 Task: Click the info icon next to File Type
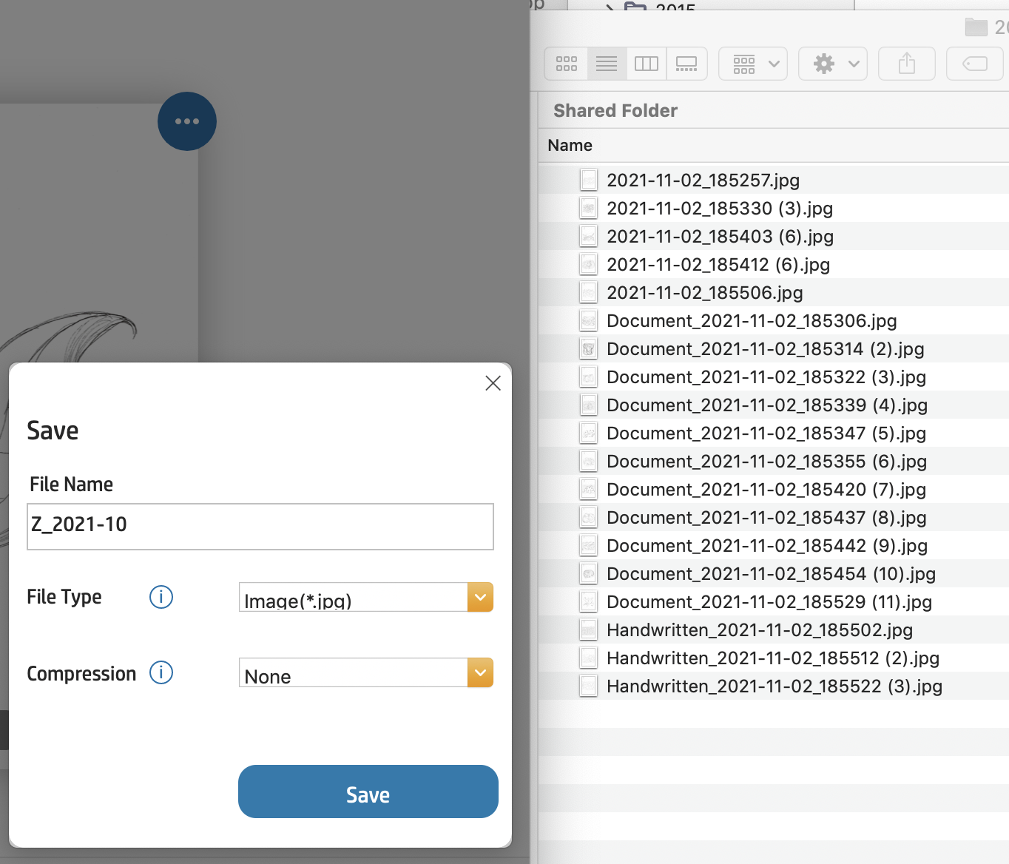point(161,597)
